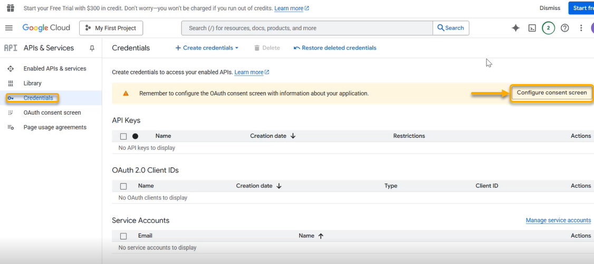Viewport: 594px width, 264px height.
Task: Open Manage service accounts link
Action: (x=558, y=220)
